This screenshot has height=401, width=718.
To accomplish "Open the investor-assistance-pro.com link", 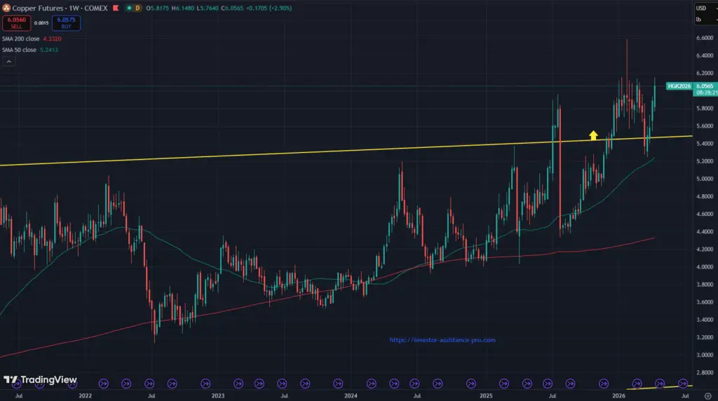I will point(442,340).
